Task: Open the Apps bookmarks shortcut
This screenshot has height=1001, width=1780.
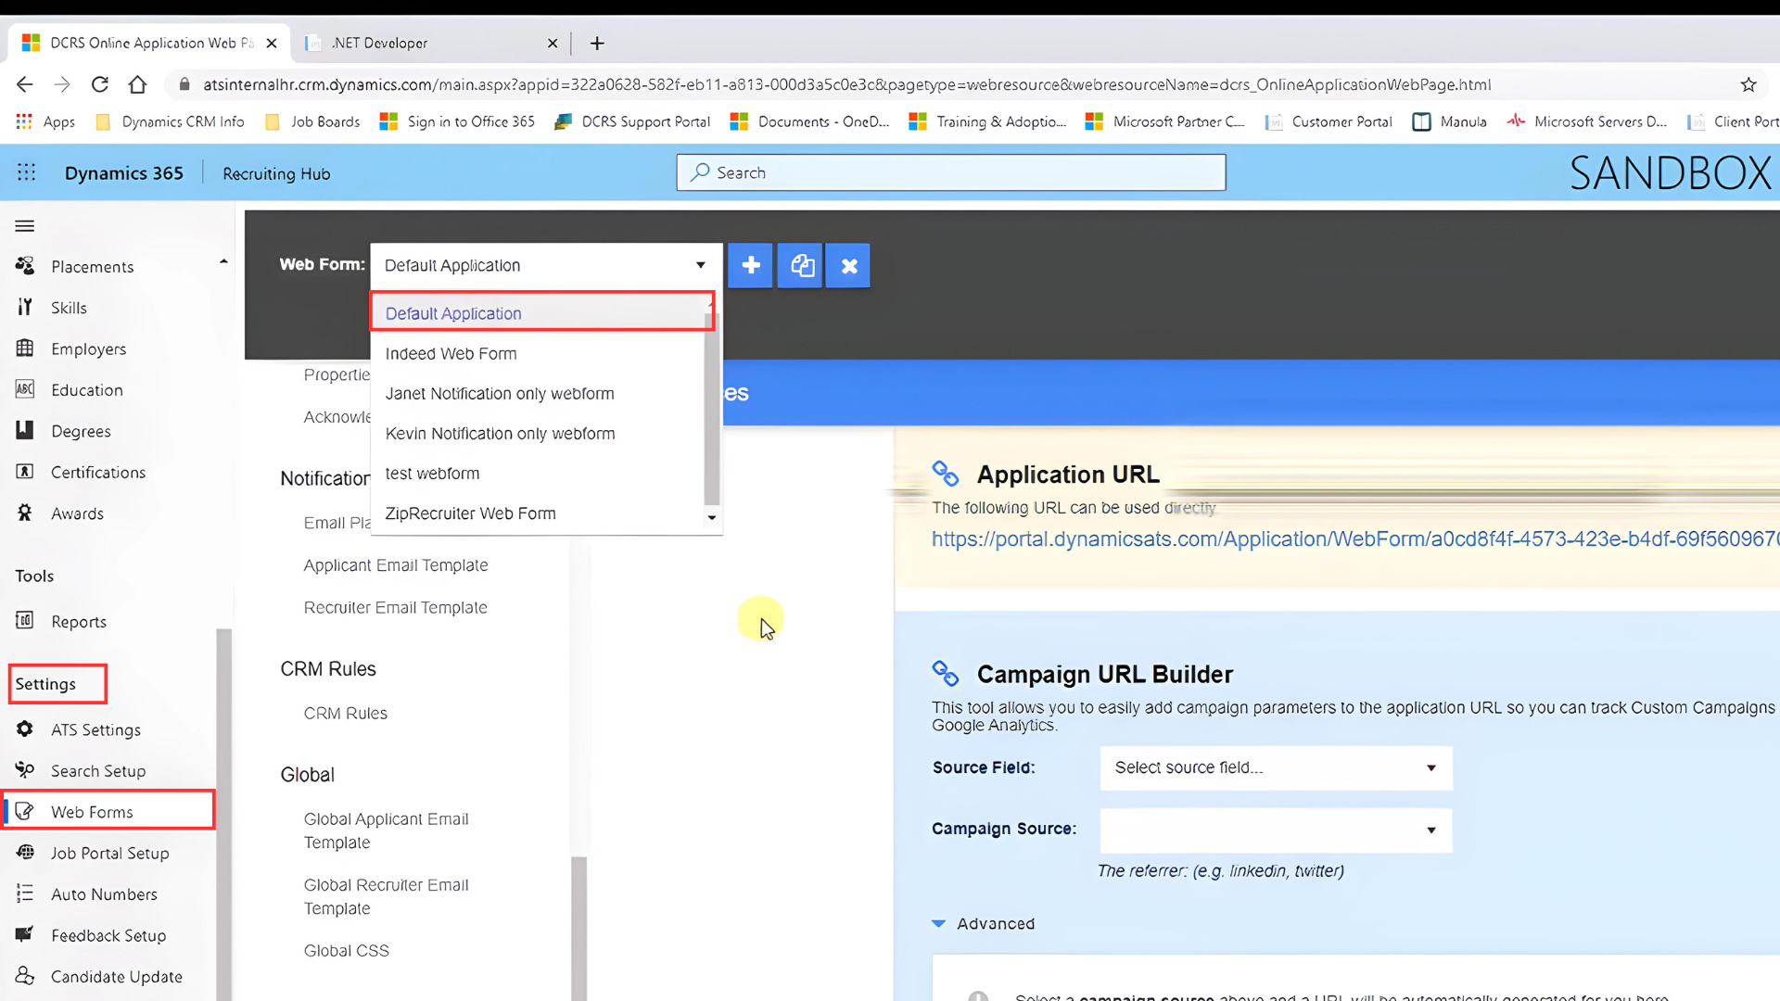Action: coord(45,122)
